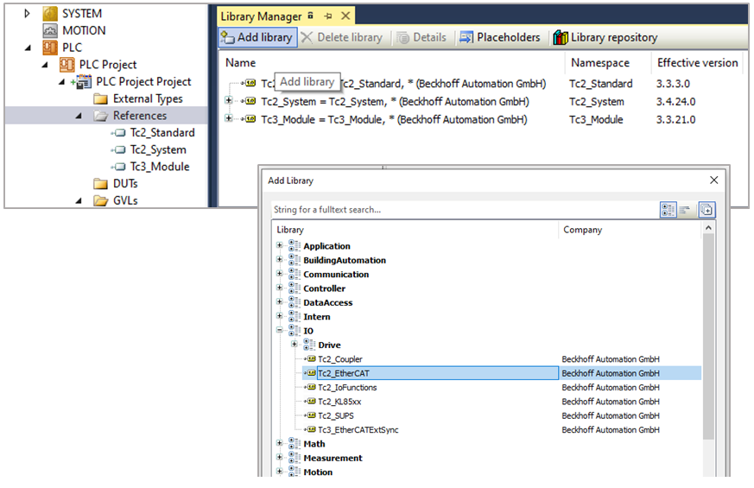Select Tc2_Coupler library

[340, 359]
